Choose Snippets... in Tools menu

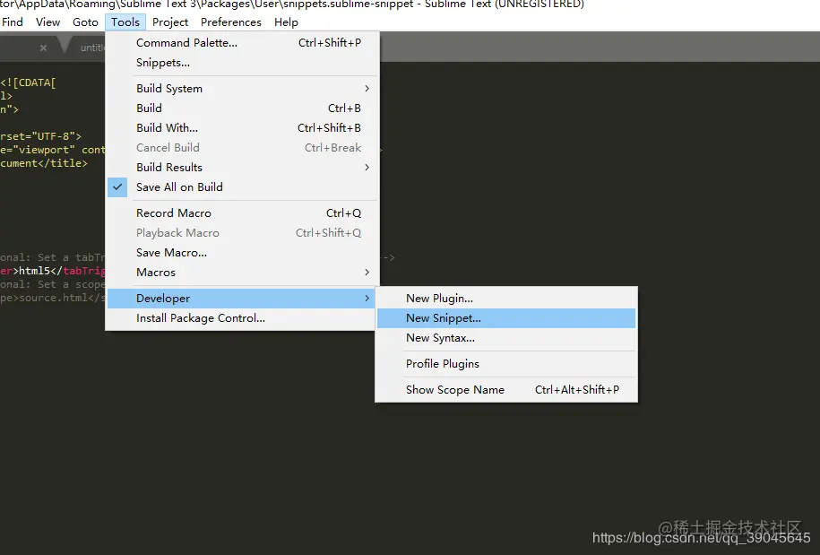[242, 63]
